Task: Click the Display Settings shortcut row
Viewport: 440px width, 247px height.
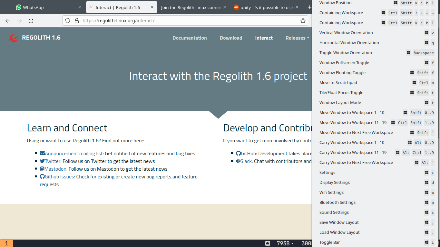Action: [x=376, y=183]
